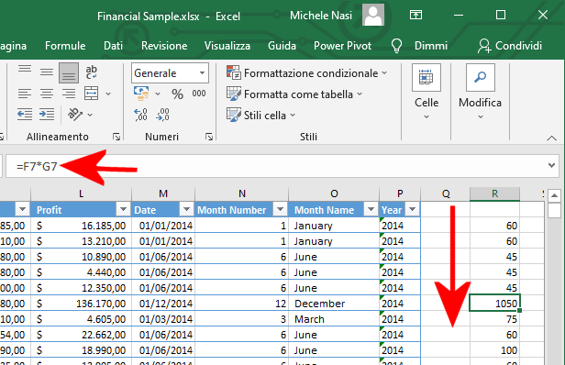The width and height of the screenshot is (565, 365).
Task: Open Numeri dialog launcher
Action: [x=209, y=137]
